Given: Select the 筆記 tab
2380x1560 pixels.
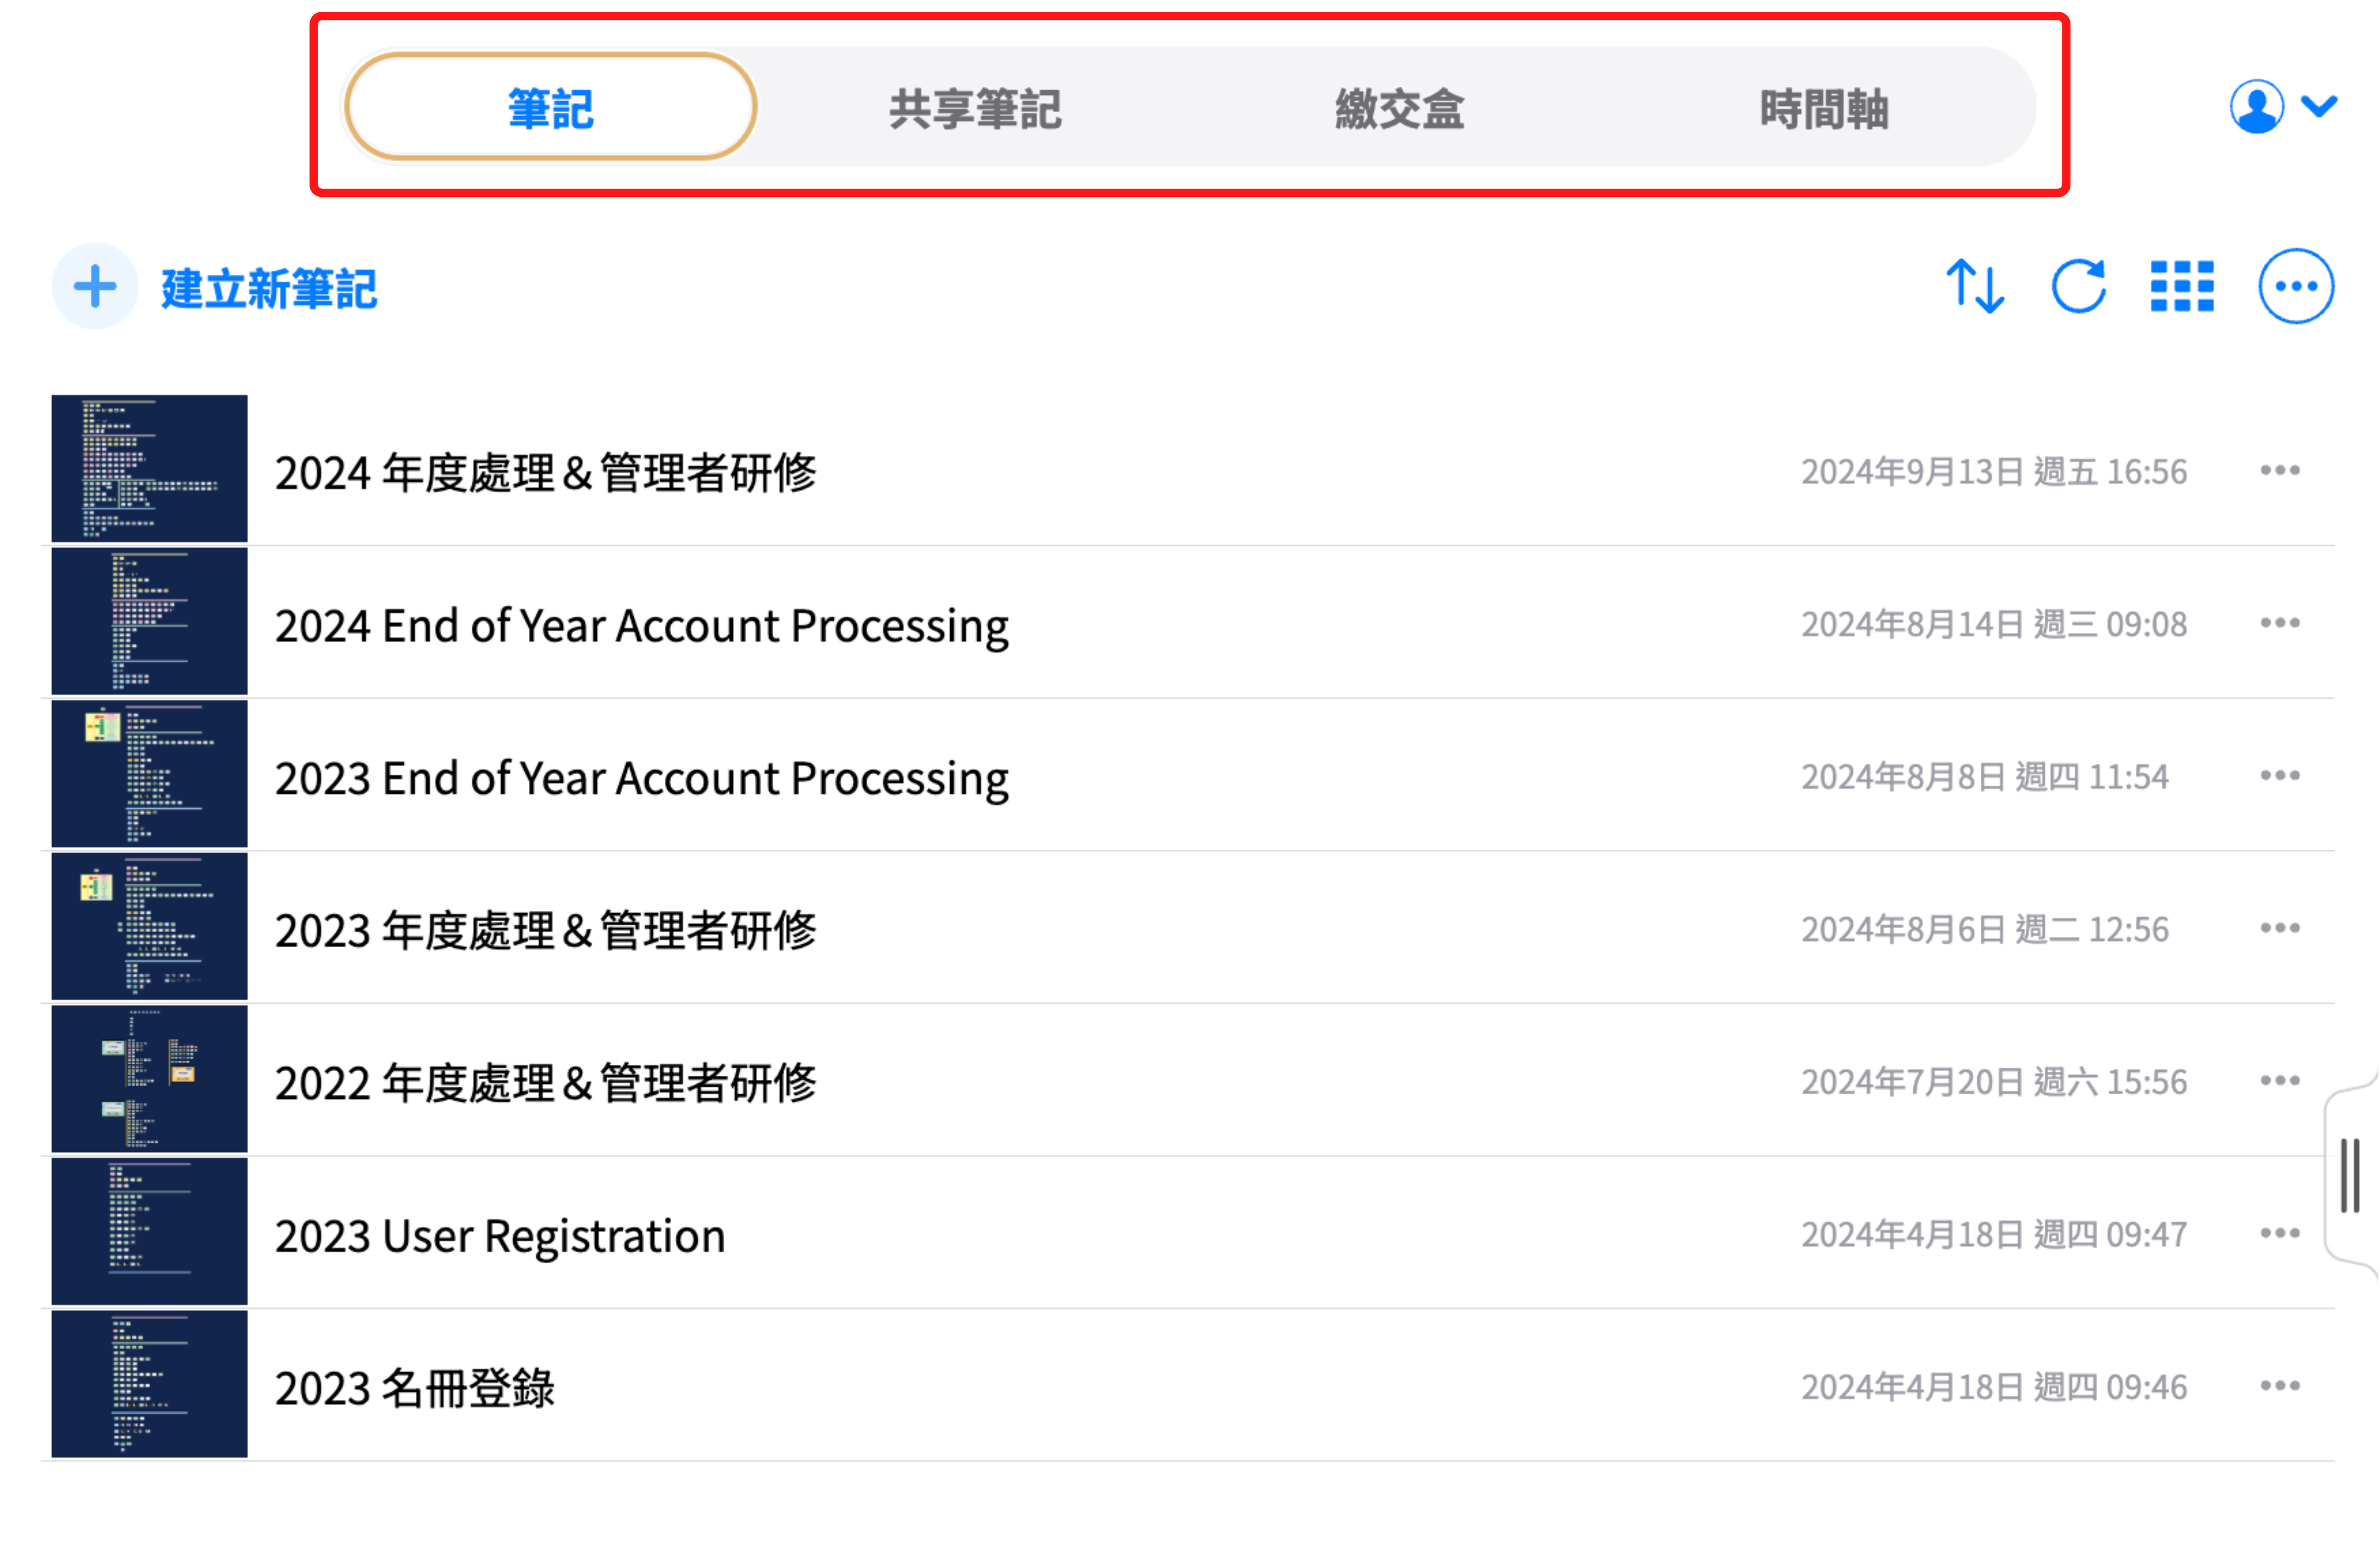Looking at the screenshot, I should [x=550, y=108].
